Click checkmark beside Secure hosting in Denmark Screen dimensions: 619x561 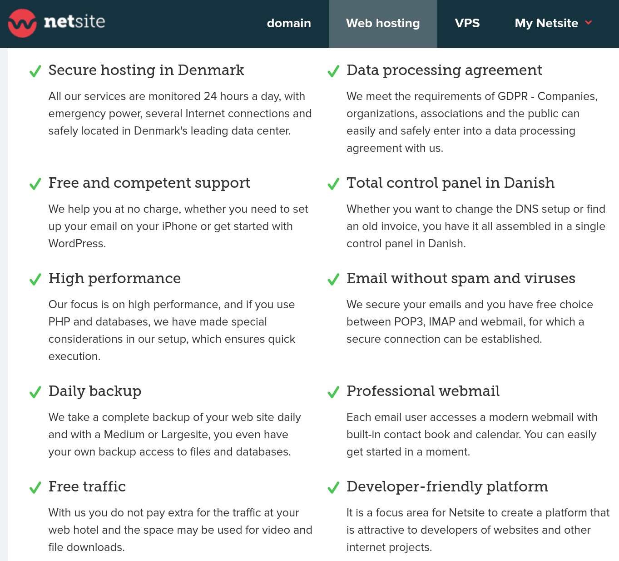[x=35, y=71]
